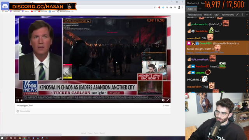Open Streamable video settings gear

tap(163, 100)
